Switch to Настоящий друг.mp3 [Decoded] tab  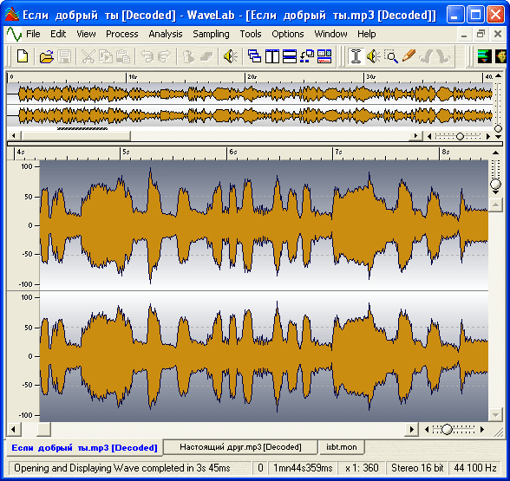click(240, 447)
